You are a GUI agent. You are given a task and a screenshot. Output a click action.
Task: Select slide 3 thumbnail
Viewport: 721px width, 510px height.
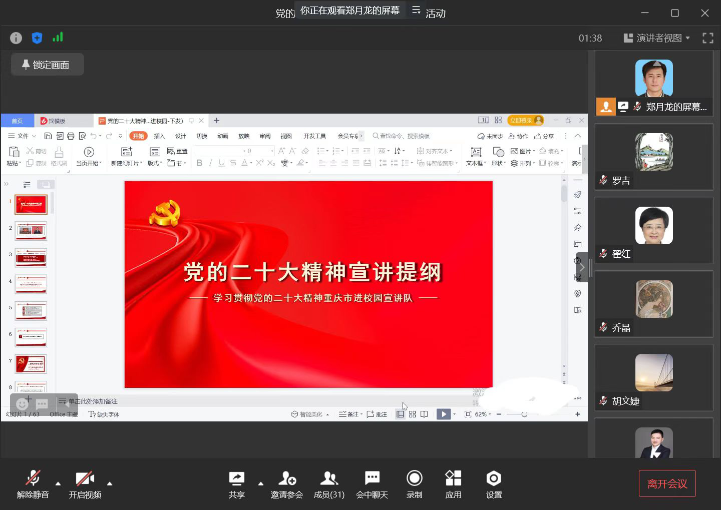click(31, 258)
